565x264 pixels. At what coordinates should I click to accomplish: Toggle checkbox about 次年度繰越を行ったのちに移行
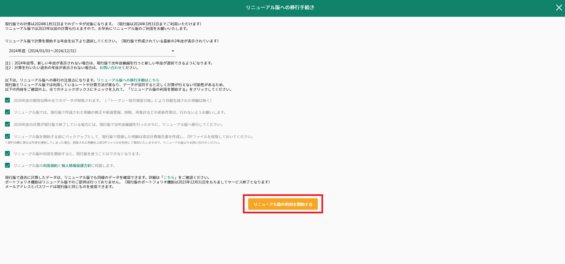pos(8,124)
